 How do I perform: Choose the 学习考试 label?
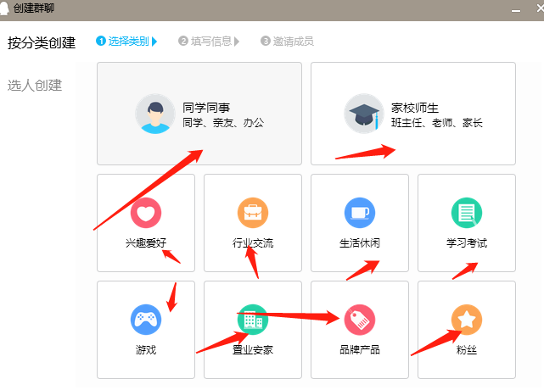[x=467, y=243]
